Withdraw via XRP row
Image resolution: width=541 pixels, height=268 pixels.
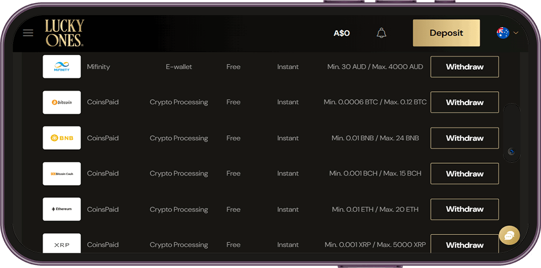coord(464,244)
